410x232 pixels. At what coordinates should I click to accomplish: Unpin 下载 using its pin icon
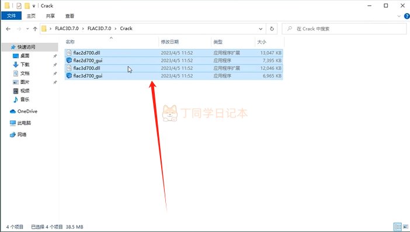(x=55, y=65)
